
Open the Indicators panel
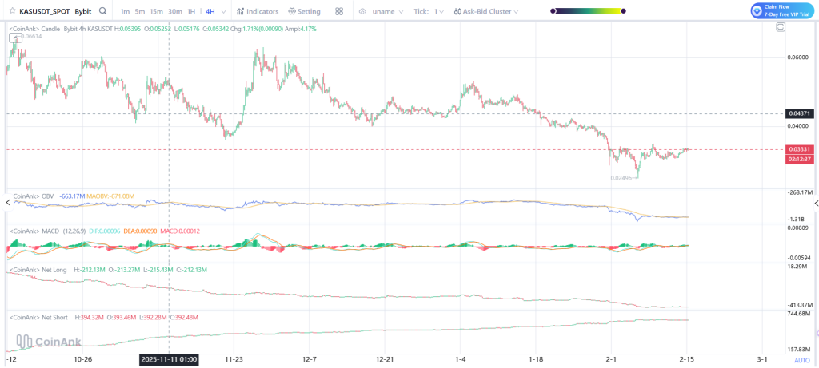point(258,12)
